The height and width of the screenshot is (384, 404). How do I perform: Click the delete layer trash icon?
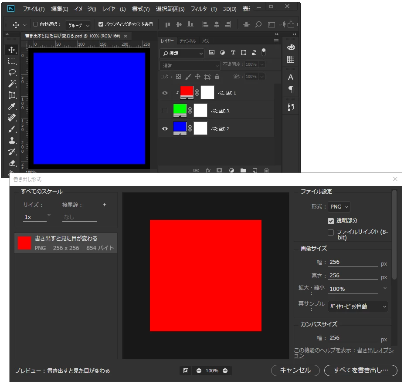[266, 170]
